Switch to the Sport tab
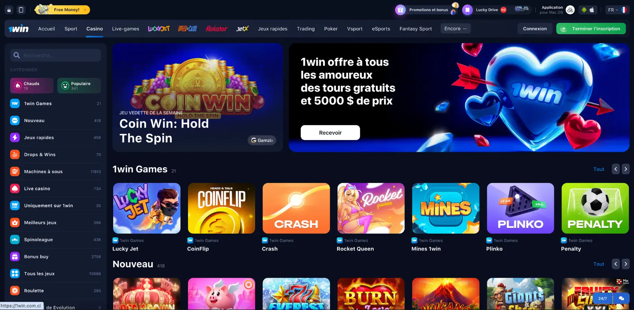 [71, 29]
